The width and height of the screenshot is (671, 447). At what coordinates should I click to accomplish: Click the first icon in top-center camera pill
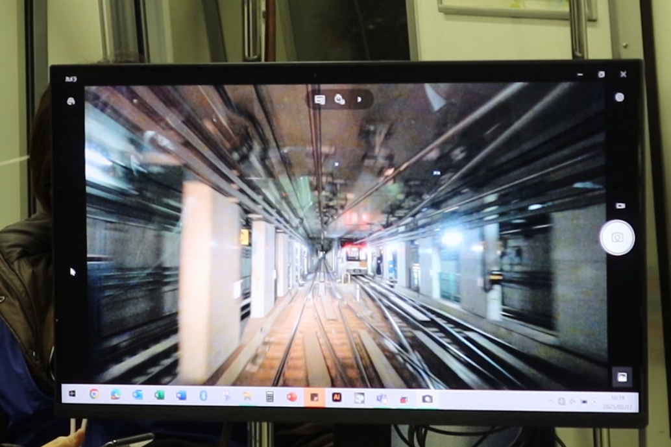point(320,99)
